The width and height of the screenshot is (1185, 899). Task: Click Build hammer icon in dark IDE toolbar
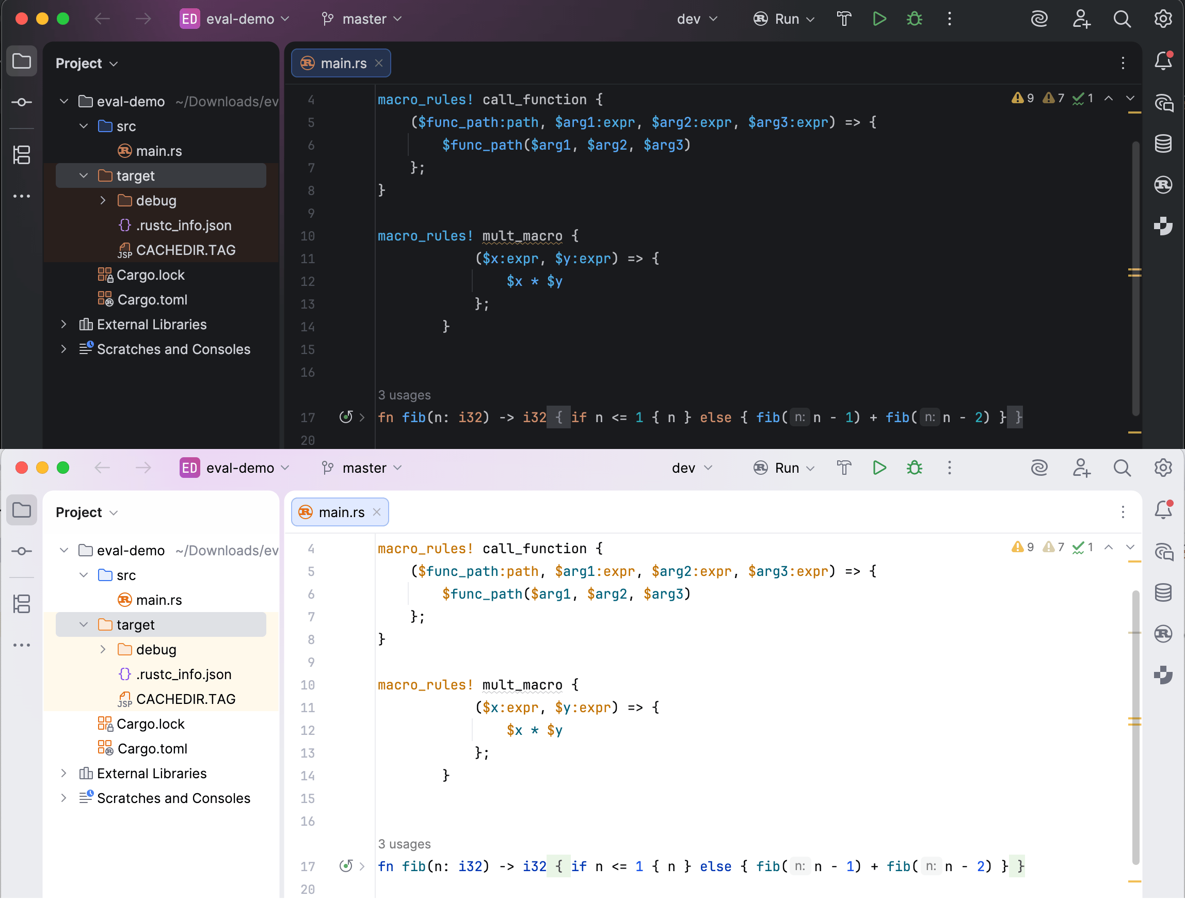point(844,19)
